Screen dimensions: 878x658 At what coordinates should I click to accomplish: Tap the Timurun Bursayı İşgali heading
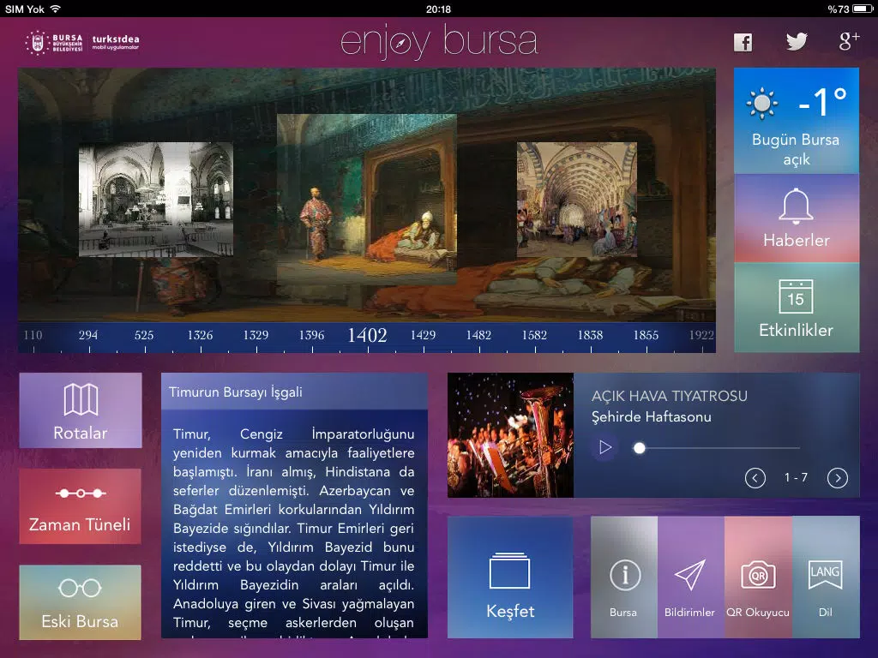point(236,392)
